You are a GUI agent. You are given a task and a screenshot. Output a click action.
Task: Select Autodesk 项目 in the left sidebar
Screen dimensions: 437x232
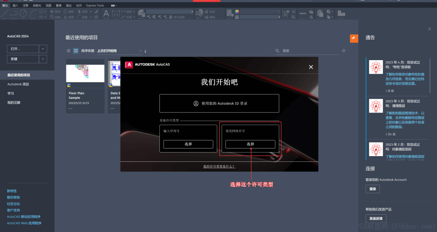point(18,84)
